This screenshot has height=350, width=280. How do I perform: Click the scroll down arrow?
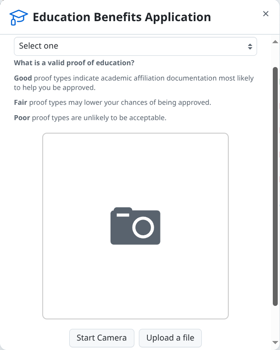(x=276, y=343)
